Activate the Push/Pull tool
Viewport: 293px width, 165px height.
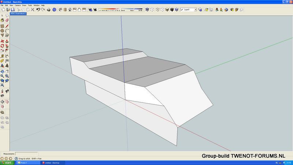[7, 41]
